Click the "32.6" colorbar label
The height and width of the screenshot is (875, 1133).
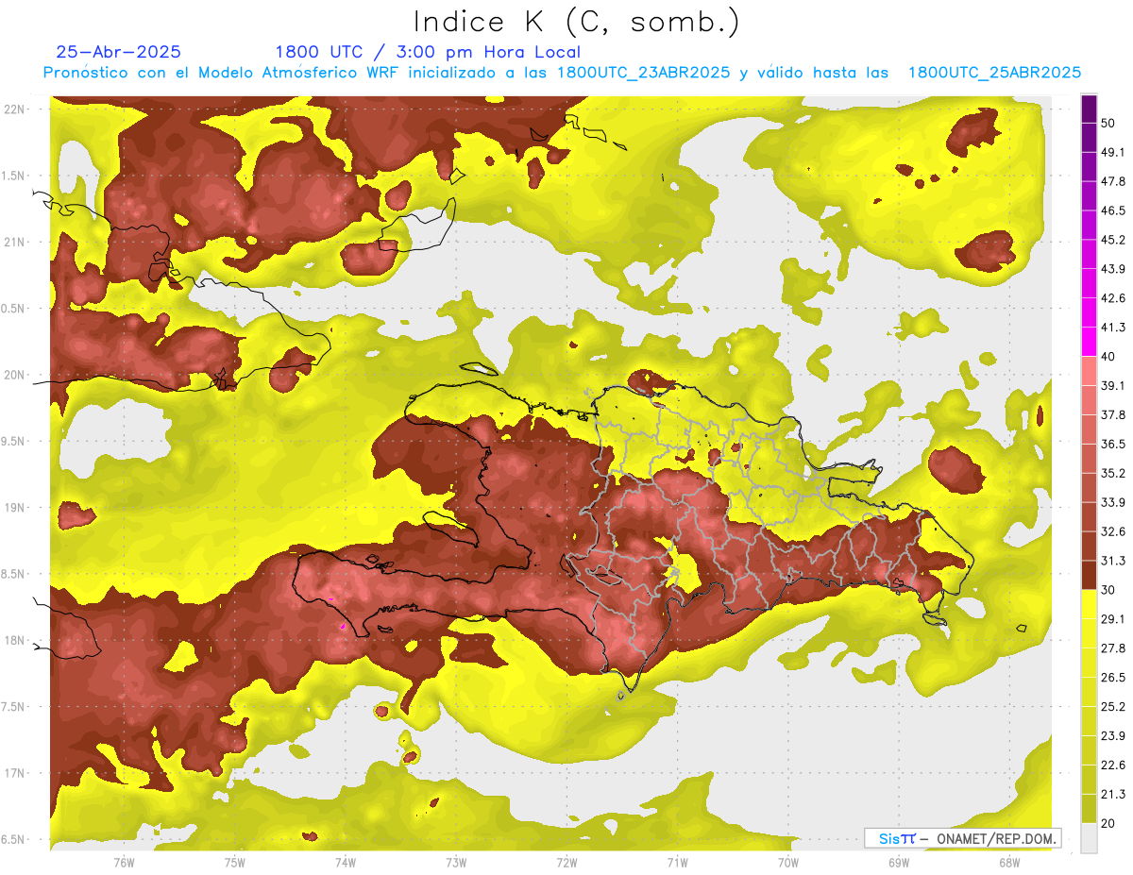pos(1113,531)
